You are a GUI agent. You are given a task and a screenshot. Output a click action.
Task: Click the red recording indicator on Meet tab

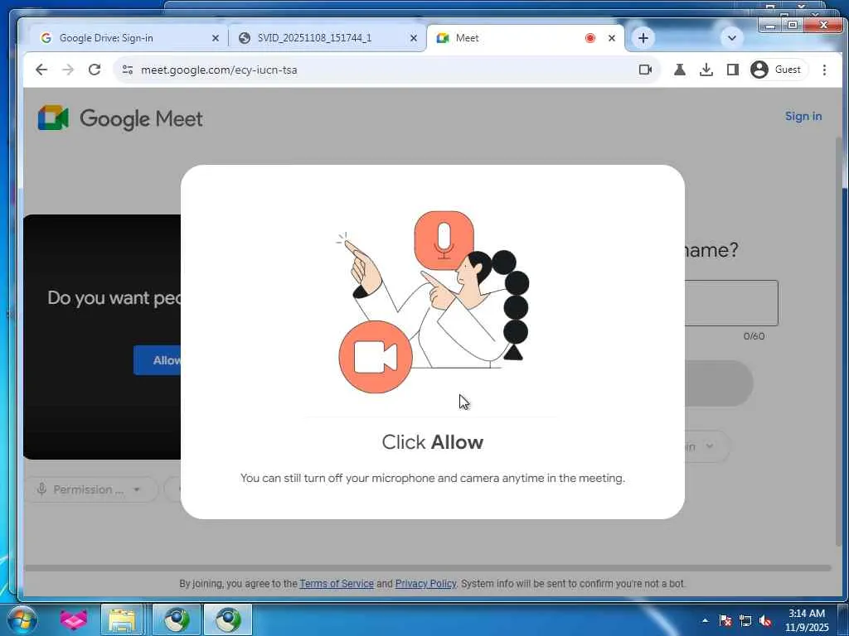[x=590, y=38]
